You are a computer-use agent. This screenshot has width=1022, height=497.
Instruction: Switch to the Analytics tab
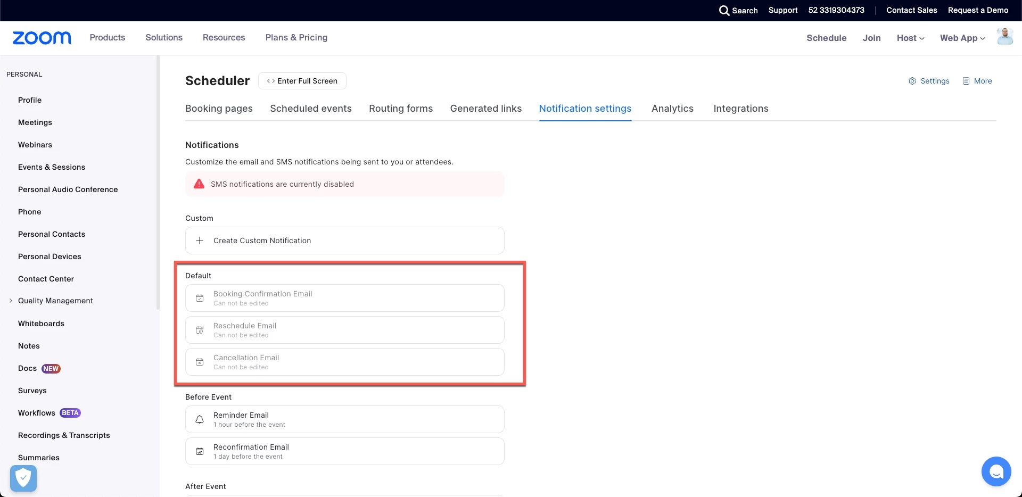click(672, 109)
